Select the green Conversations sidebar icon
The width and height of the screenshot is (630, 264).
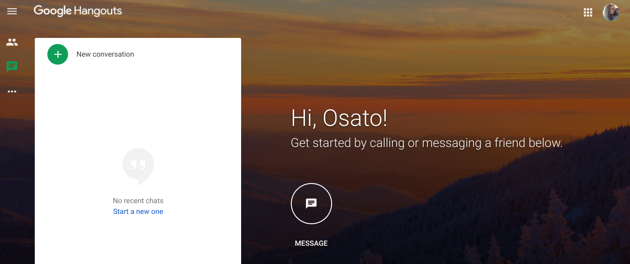tap(12, 66)
